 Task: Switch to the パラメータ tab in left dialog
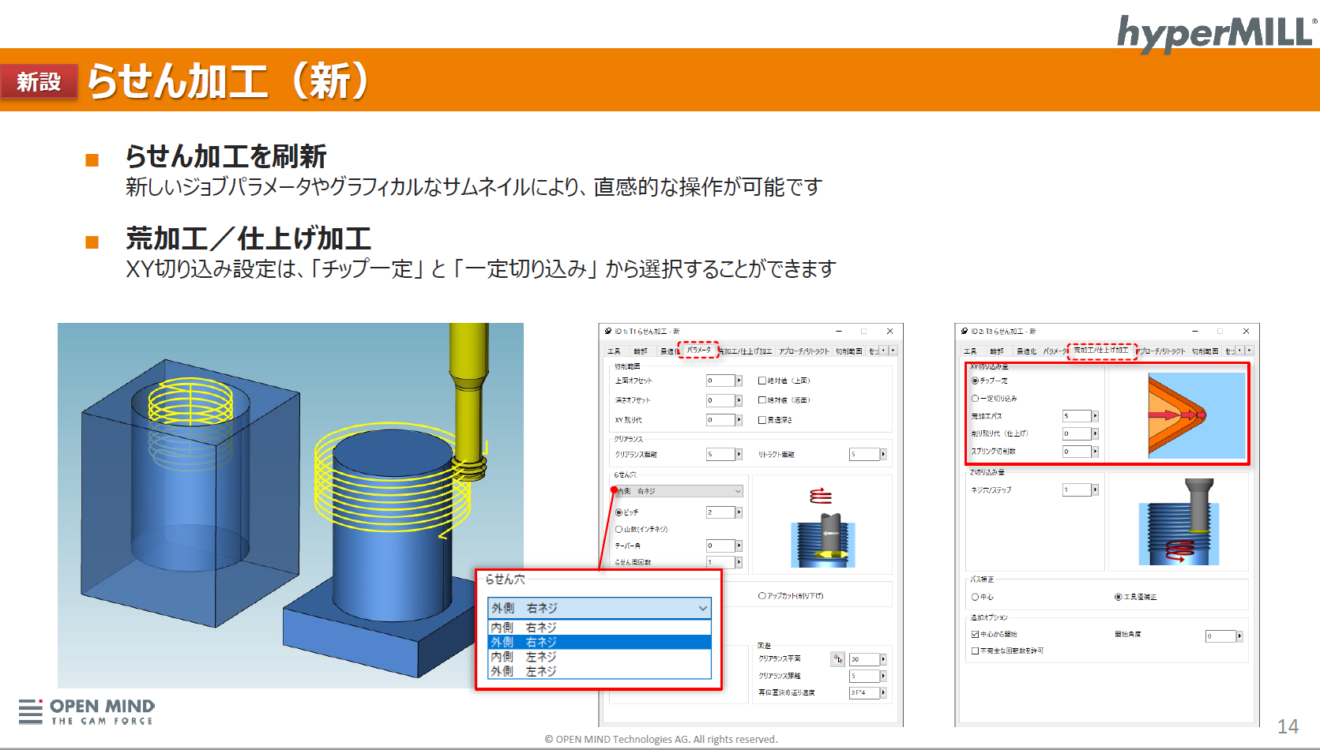[x=698, y=351]
